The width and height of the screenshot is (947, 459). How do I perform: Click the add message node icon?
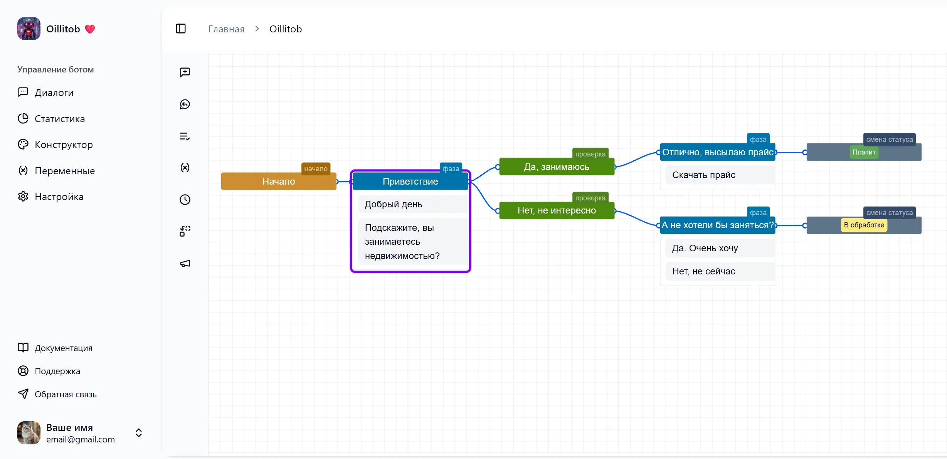click(x=185, y=72)
